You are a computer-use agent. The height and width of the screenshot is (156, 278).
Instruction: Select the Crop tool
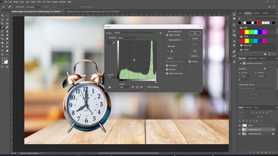click(x=2, y=23)
